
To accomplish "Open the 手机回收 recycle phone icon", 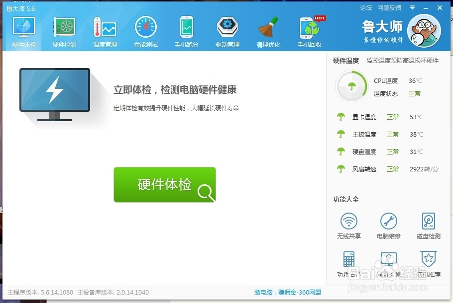I will coord(311,27).
